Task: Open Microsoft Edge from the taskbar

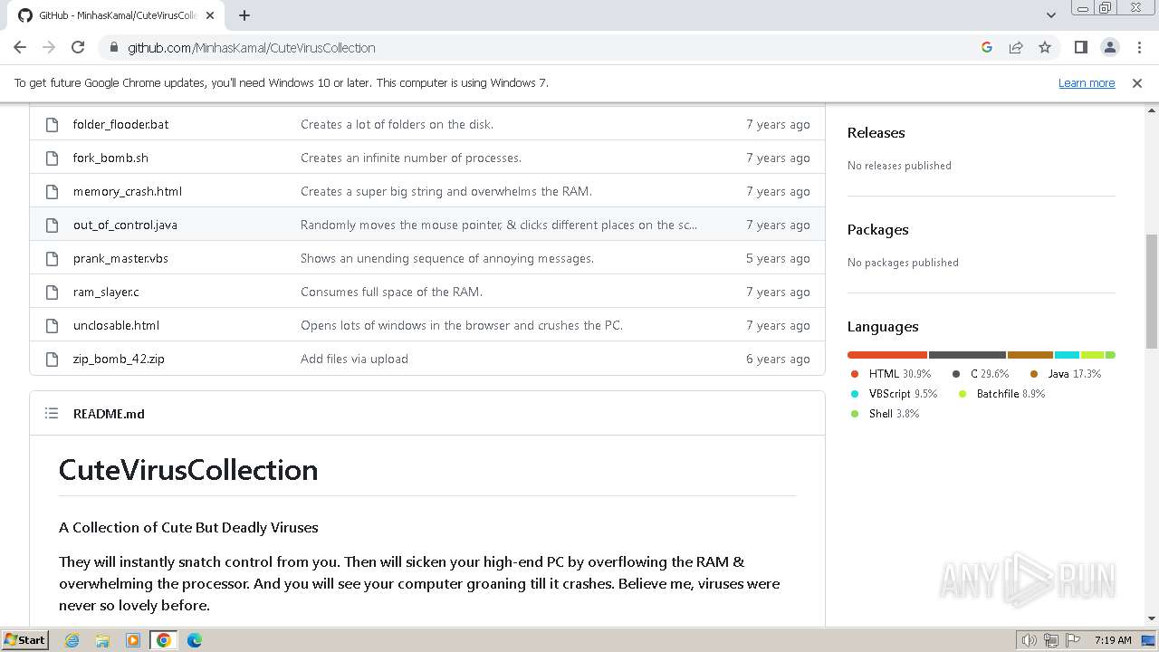Action: point(195,640)
